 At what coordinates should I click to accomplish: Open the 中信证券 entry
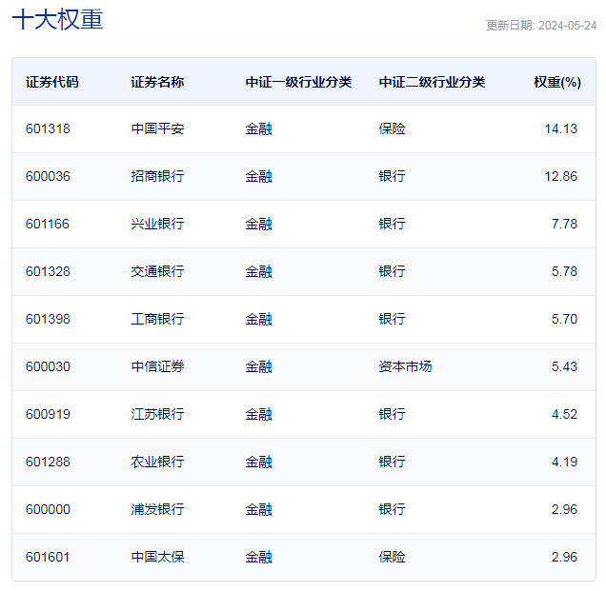point(157,366)
